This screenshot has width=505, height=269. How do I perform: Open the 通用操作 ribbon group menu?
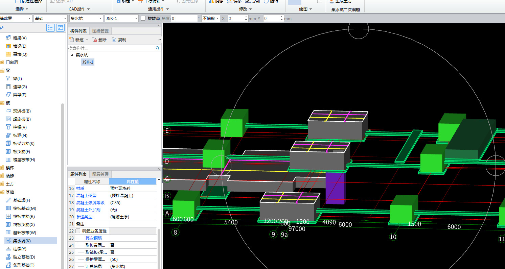coord(159,9)
